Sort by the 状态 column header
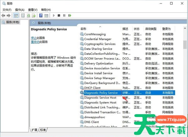188x137 pixels. pyautogui.click(x=137, y=29)
